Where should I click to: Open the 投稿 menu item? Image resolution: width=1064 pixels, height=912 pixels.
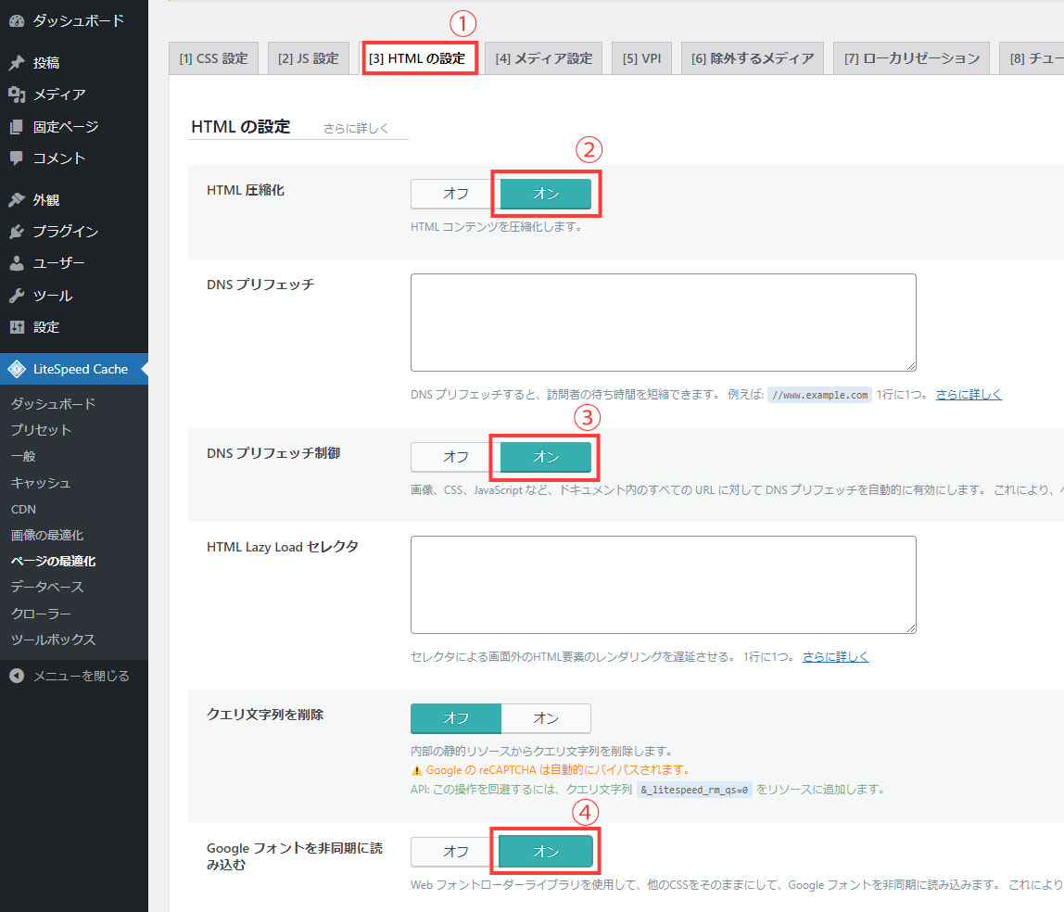coord(74,62)
